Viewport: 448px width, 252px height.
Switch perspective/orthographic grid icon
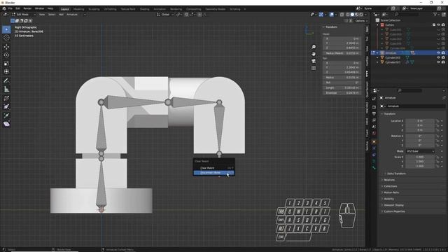pyautogui.click(x=314, y=68)
